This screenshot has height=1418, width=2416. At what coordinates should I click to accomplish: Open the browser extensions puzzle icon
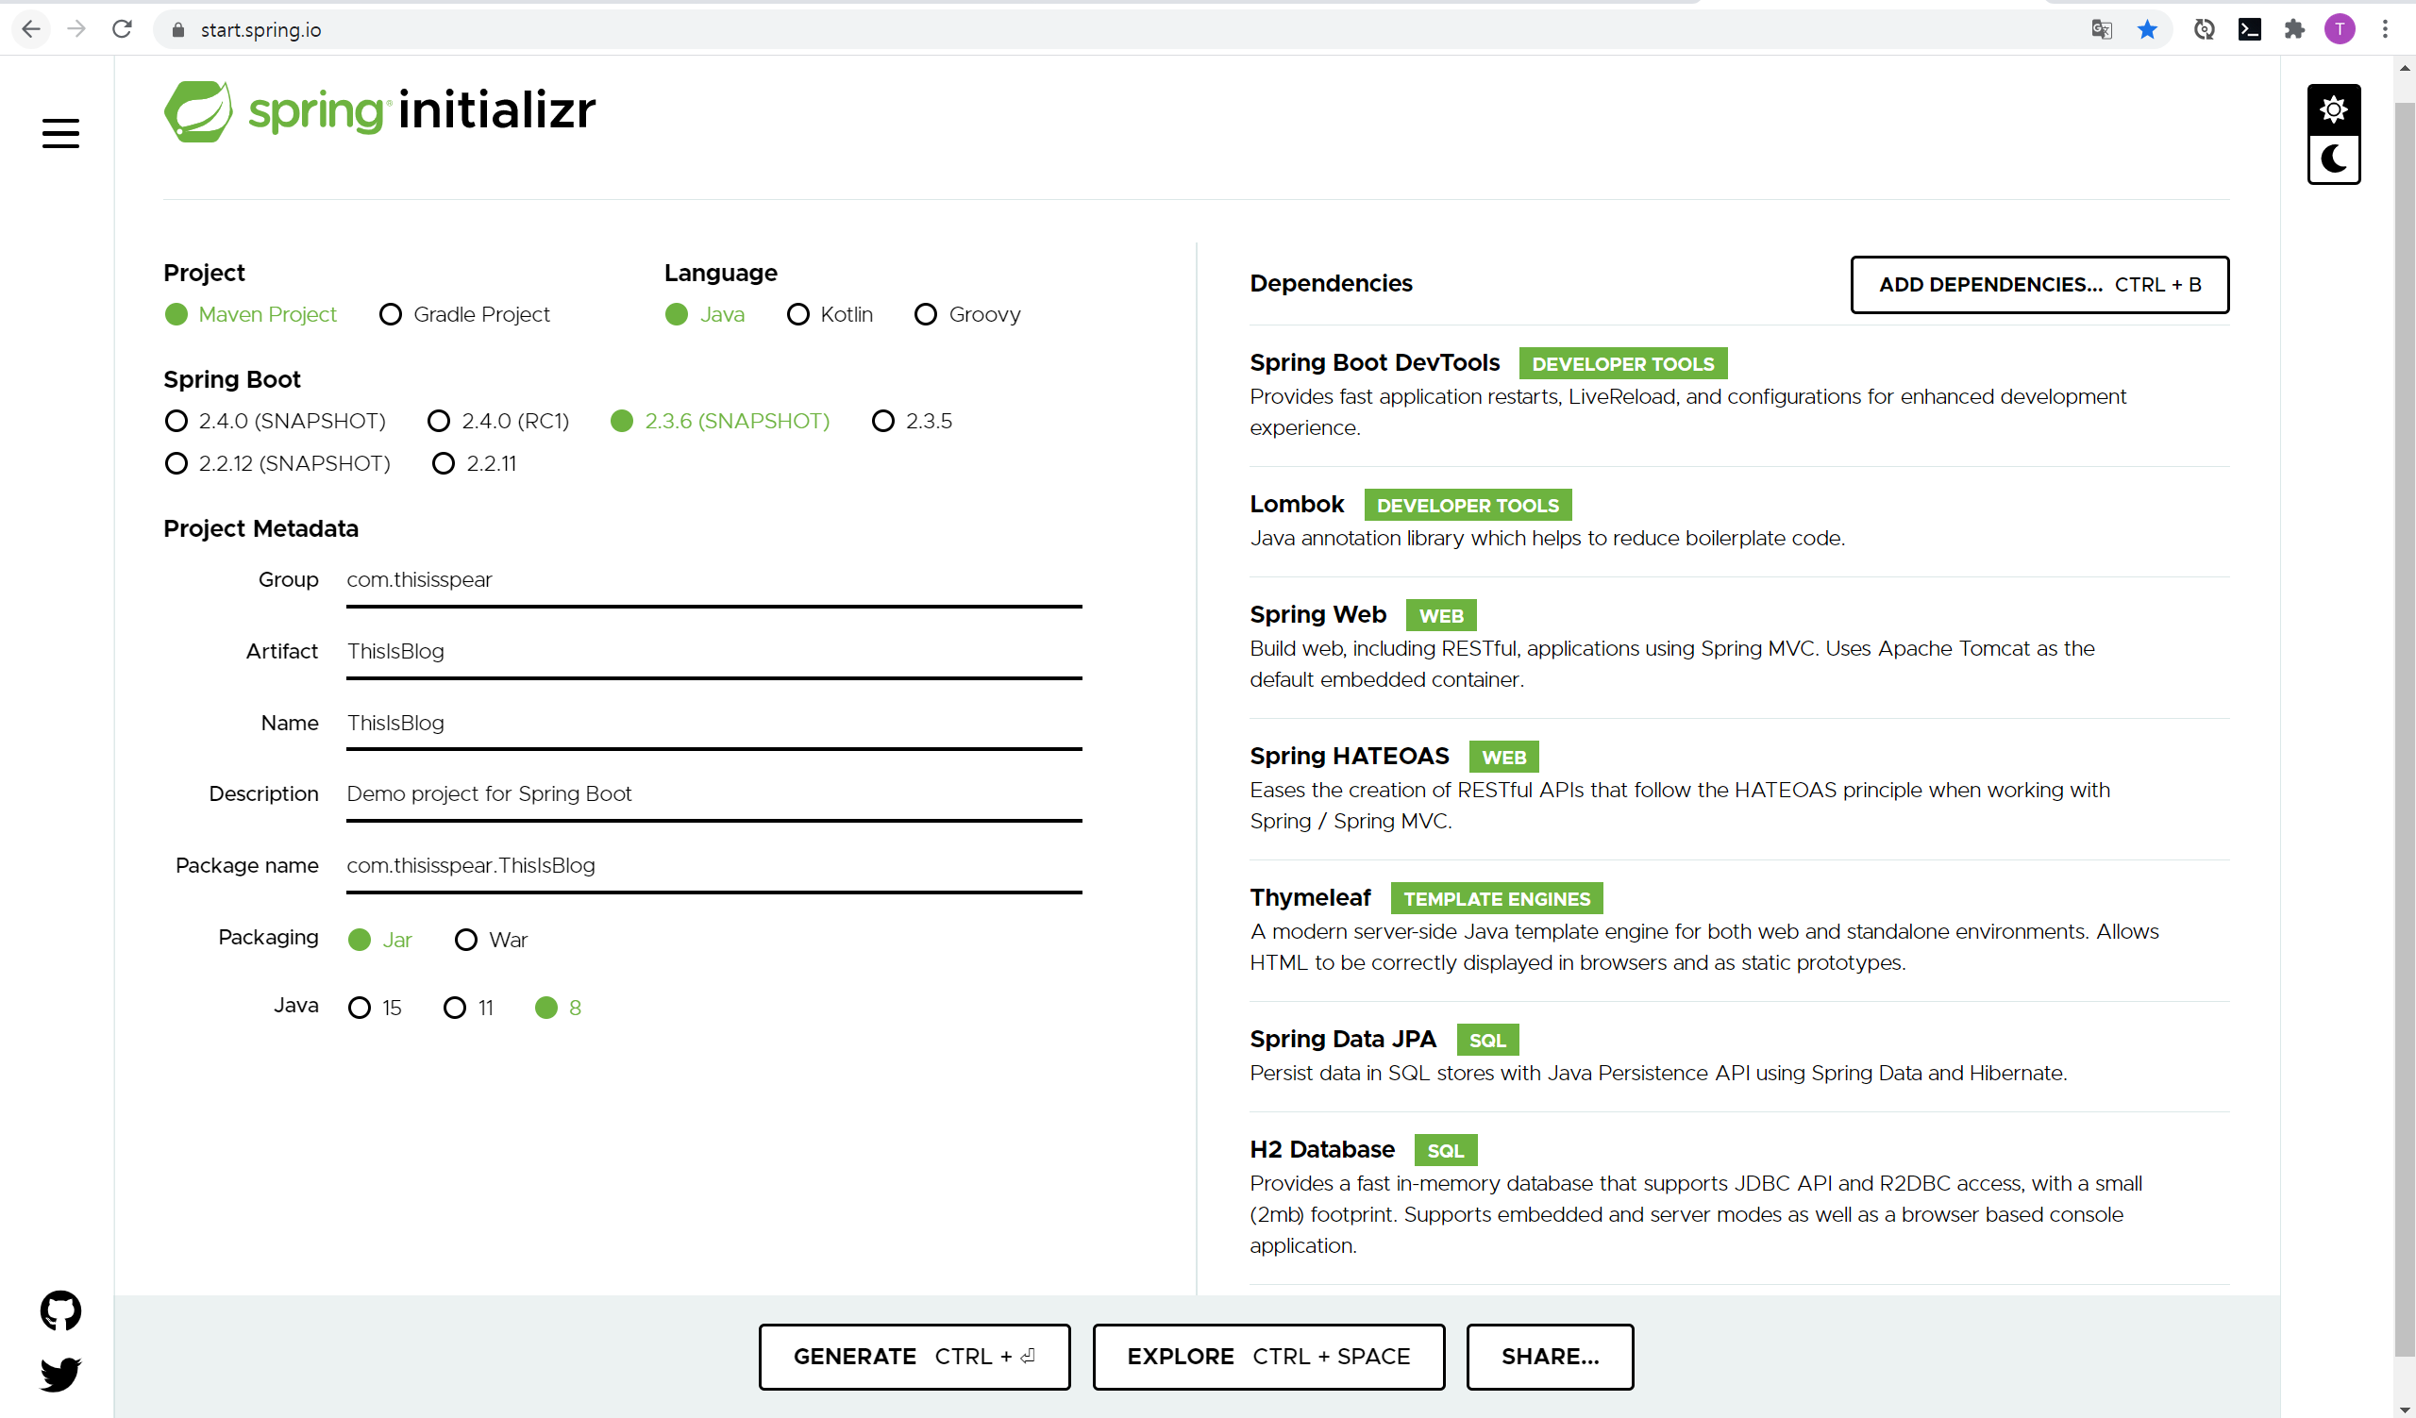coord(2293,29)
